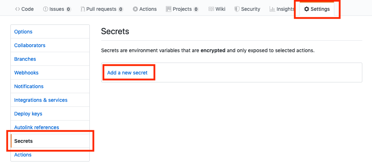Click the Secrets page heading
The height and width of the screenshot is (168, 372).
point(115,31)
